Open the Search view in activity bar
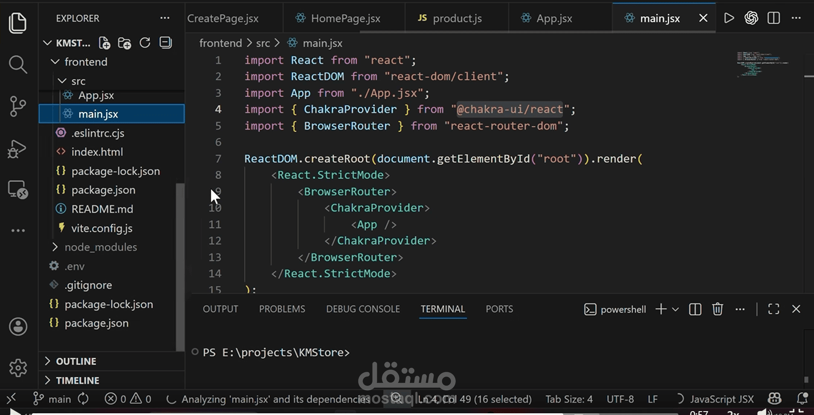Image resolution: width=814 pixels, height=415 pixels. (17, 65)
